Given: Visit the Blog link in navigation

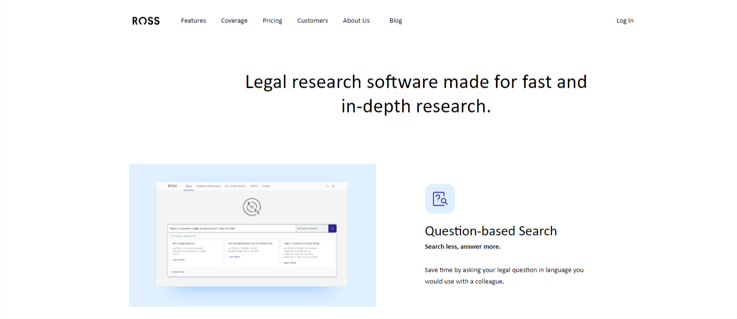Looking at the screenshot, I should click(x=396, y=21).
